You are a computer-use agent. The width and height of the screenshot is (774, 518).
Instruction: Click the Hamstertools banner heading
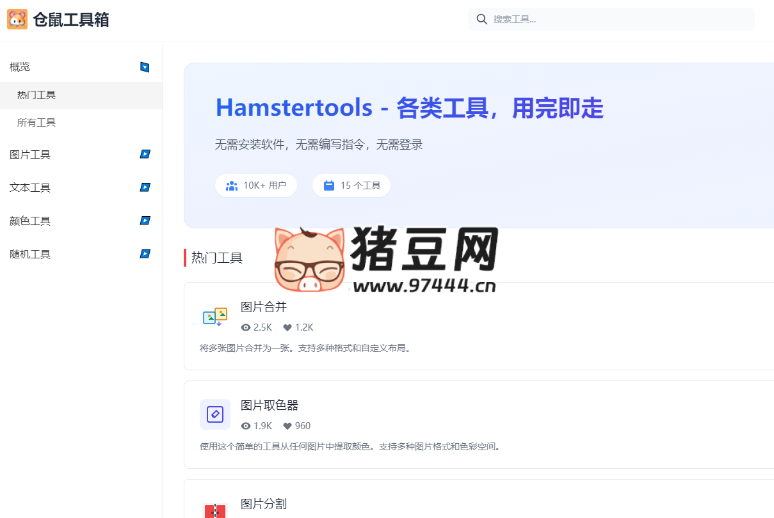(410, 108)
